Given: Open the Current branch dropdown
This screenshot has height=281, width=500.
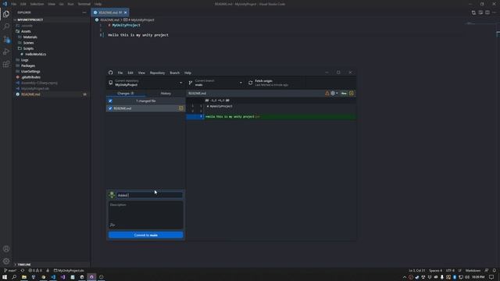Looking at the screenshot, I should (x=216, y=83).
